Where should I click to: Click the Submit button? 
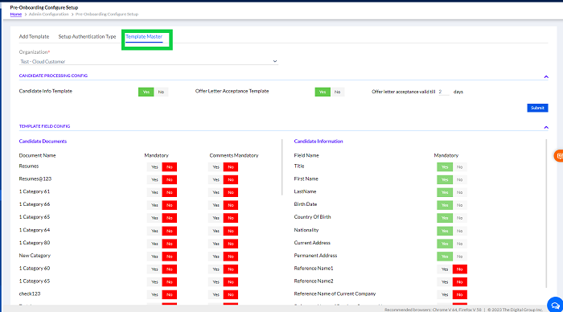pos(537,108)
